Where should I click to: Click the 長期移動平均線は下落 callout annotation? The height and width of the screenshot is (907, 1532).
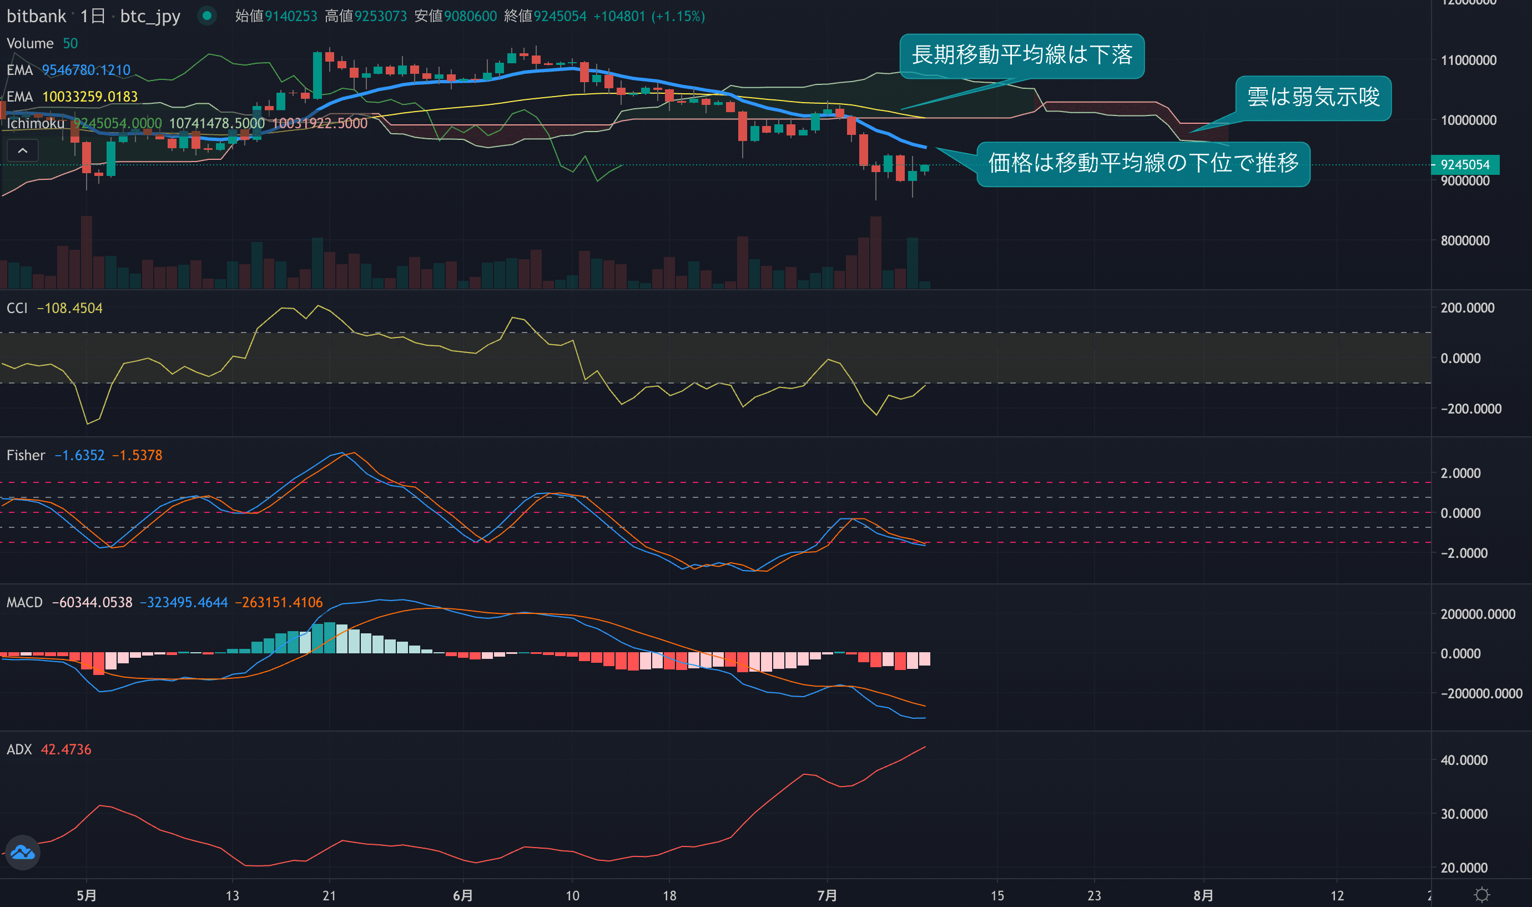coord(1021,55)
